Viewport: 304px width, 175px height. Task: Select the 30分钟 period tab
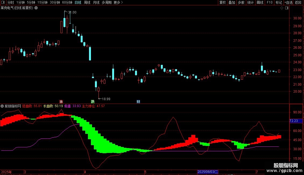[x=55, y=2]
